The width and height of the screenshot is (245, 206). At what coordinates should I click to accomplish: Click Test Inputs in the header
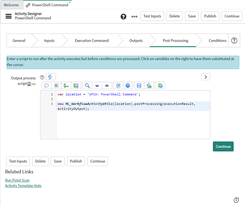[152, 16]
